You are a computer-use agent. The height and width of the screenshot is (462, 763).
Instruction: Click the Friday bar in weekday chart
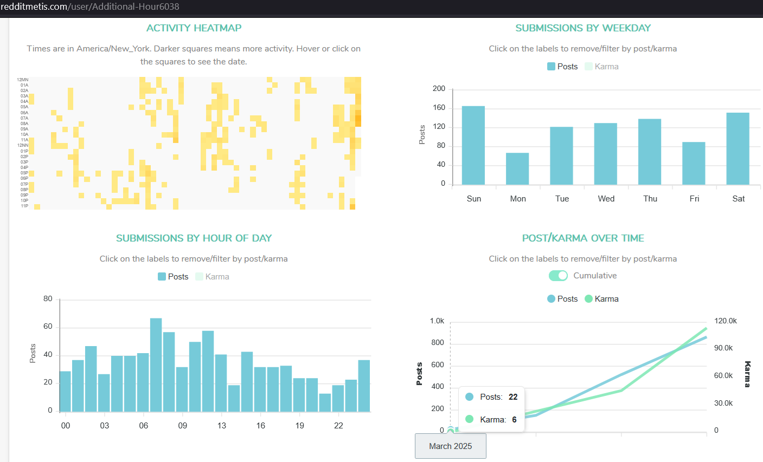694,164
